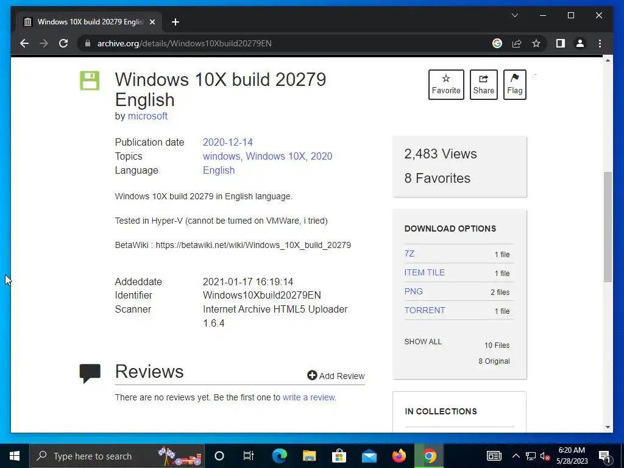
Task: Click the Chrome taskbar icon
Action: click(429, 456)
